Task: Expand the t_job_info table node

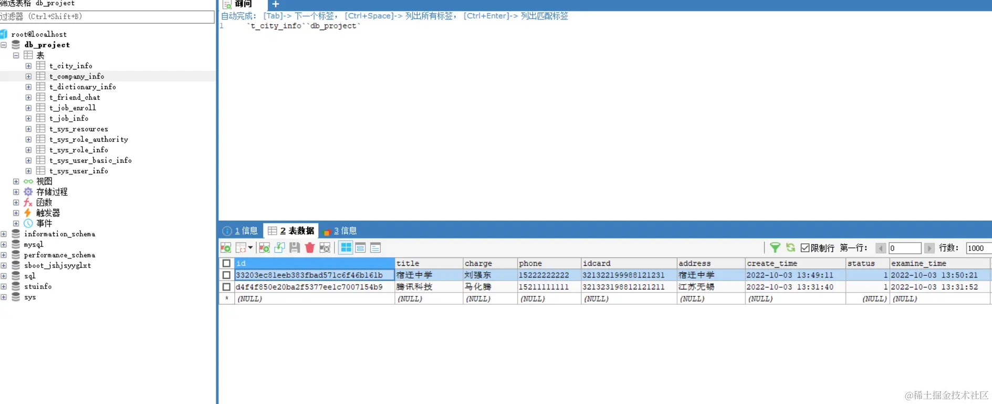Action: point(29,118)
